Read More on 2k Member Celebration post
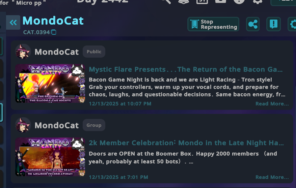The image size is (296, 188). pyautogui.click(x=272, y=177)
